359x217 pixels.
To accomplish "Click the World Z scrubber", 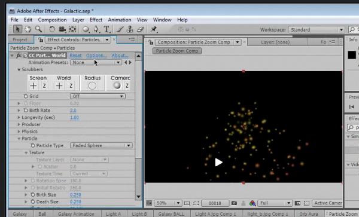I will point(71,86).
